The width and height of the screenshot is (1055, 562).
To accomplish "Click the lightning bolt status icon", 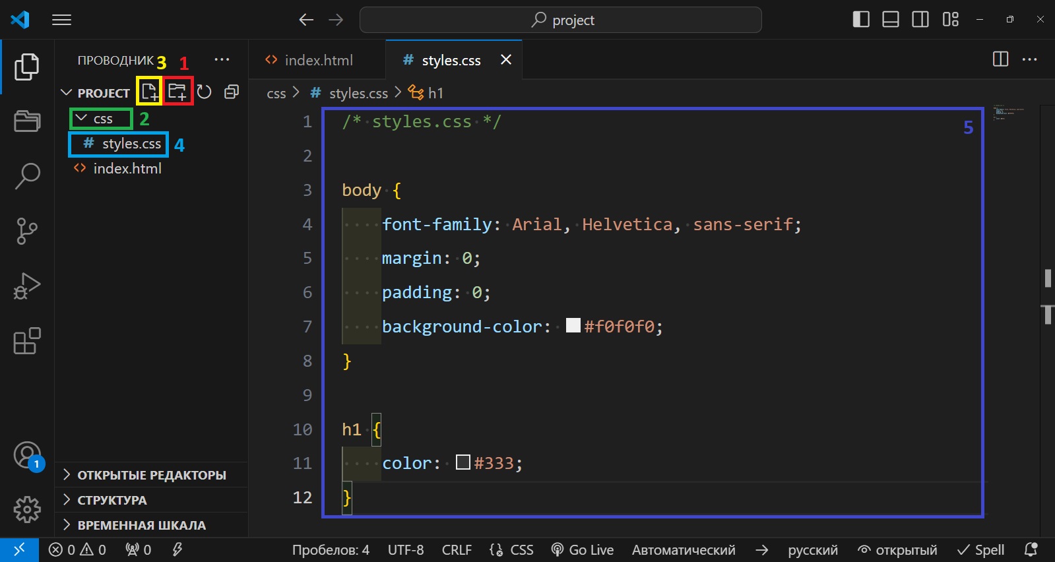I will point(177,549).
